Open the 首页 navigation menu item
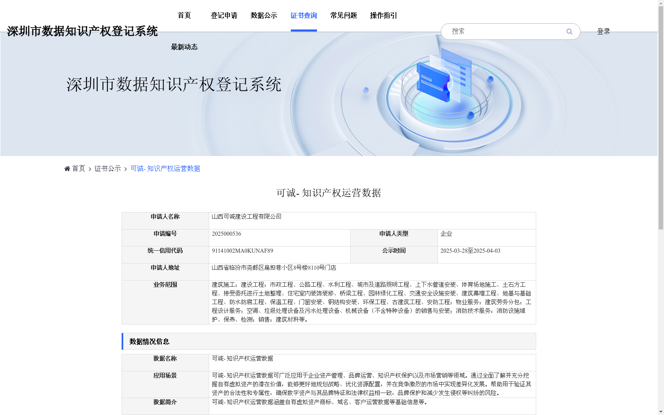The image size is (664, 415). [x=184, y=15]
